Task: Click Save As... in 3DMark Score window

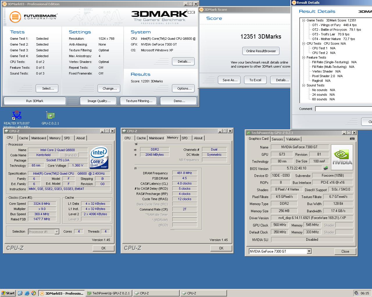Action: coord(230,80)
